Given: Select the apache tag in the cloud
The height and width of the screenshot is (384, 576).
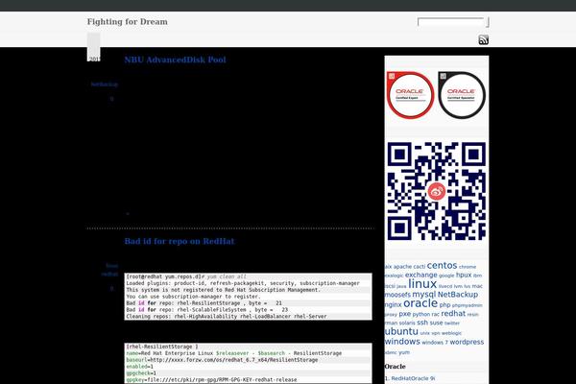Looking at the screenshot, I should point(402,267).
